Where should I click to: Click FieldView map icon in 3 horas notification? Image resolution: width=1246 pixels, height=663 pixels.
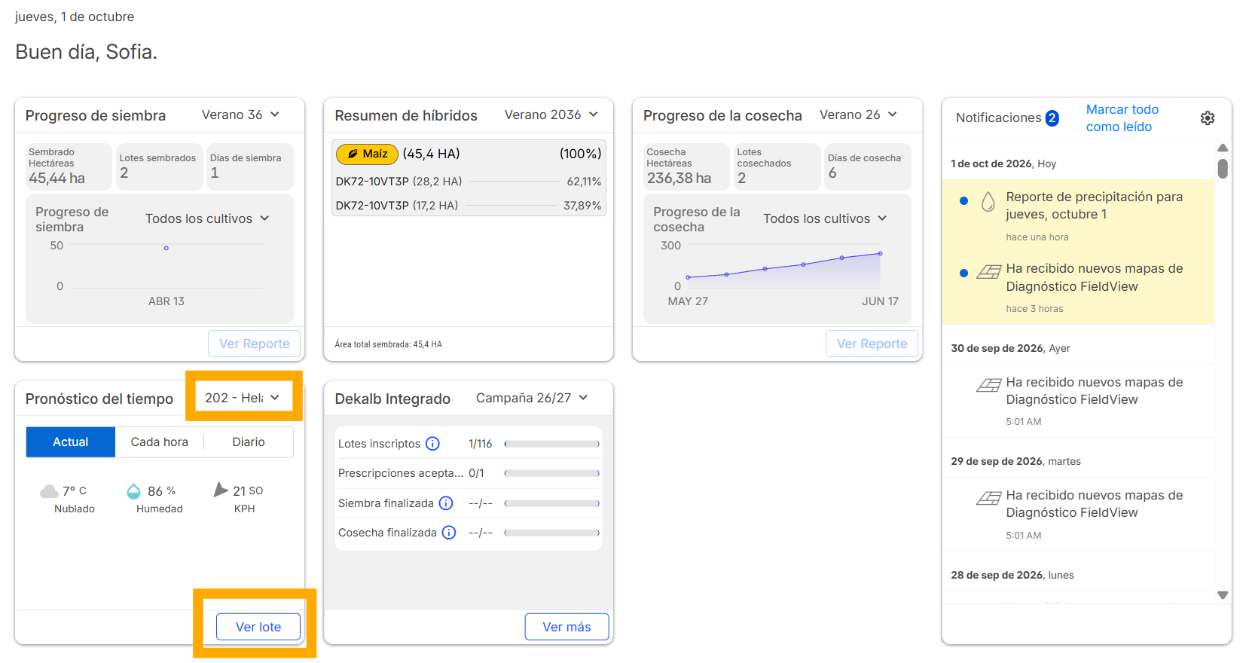click(x=989, y=272)
